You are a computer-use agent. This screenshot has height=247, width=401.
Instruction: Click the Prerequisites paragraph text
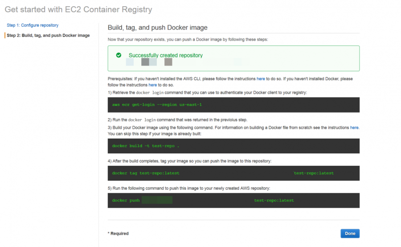click(230, 82)
